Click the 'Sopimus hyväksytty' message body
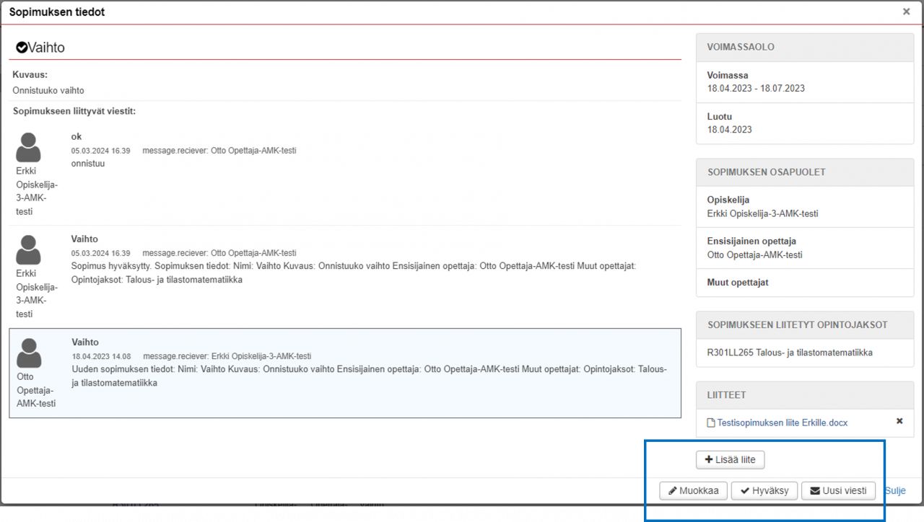Screen dimensions: 924x522 (x=354, y=273)
